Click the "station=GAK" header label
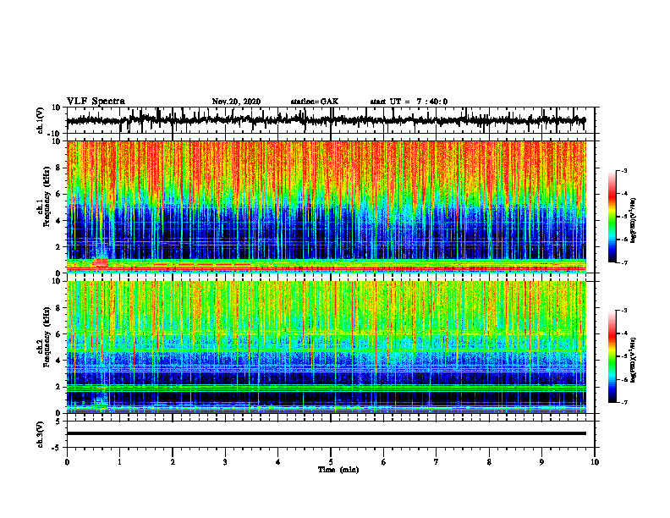This screenshot has width=670, height=518. pyautogui.click(x=315, y=102)
